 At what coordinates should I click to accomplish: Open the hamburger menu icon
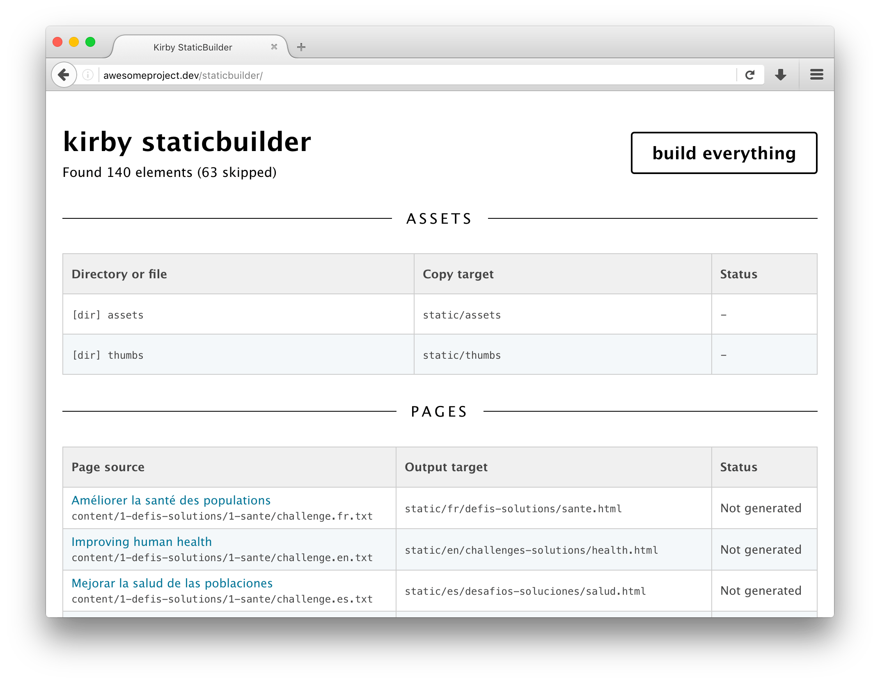(816, 75)
